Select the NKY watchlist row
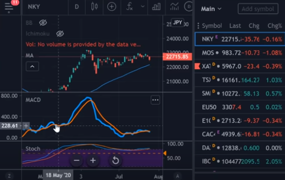 coord(240,39)
